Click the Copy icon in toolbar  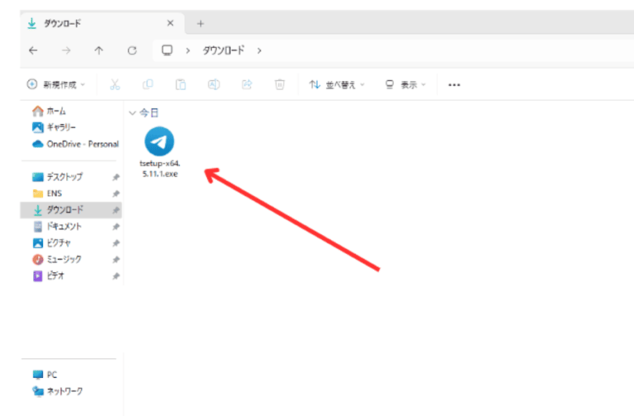pyautogui.click(x=148, y=84)
